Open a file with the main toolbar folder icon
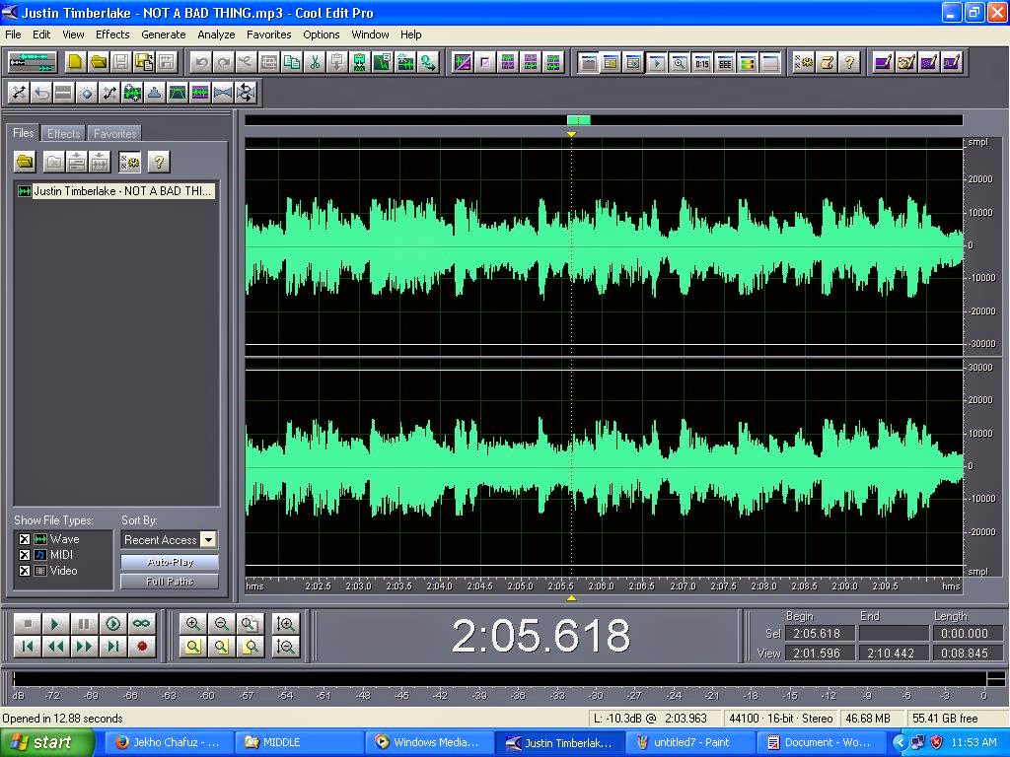The image size is (1010, 757). tap(99, 62)
